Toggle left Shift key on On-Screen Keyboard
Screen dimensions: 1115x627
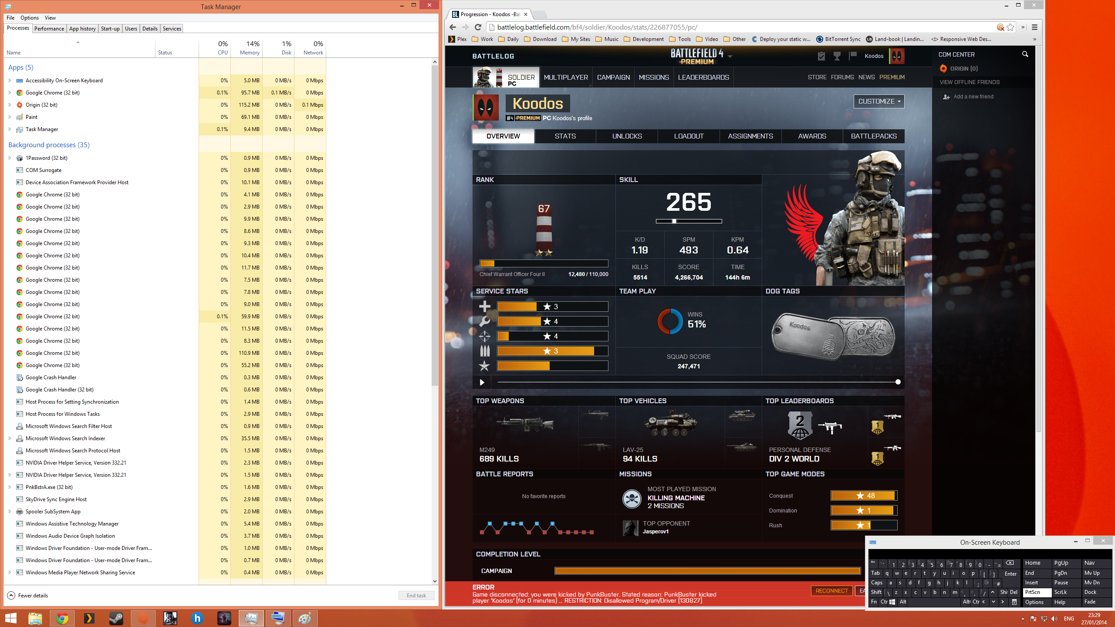(x=876, y=592)
